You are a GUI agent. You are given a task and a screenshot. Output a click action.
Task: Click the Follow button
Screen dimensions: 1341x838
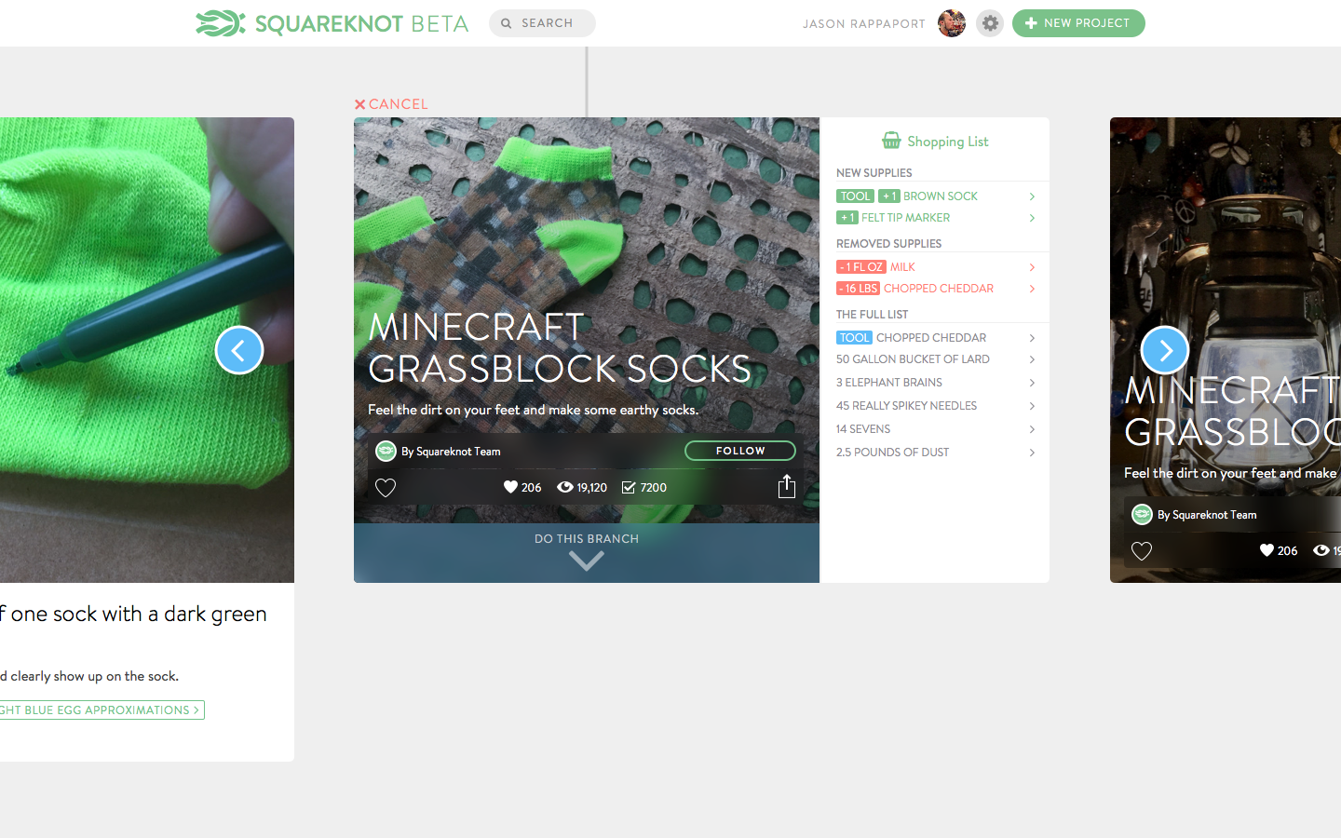click(740, 451)
